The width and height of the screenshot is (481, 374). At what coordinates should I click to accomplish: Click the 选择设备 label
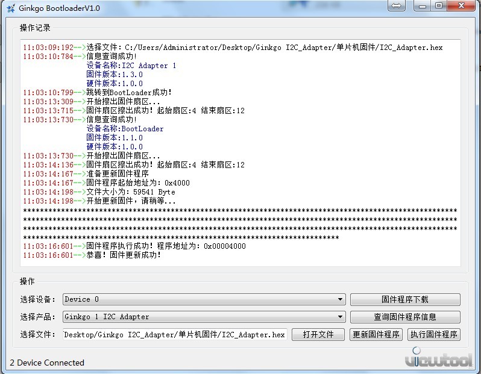coord(37,299)
